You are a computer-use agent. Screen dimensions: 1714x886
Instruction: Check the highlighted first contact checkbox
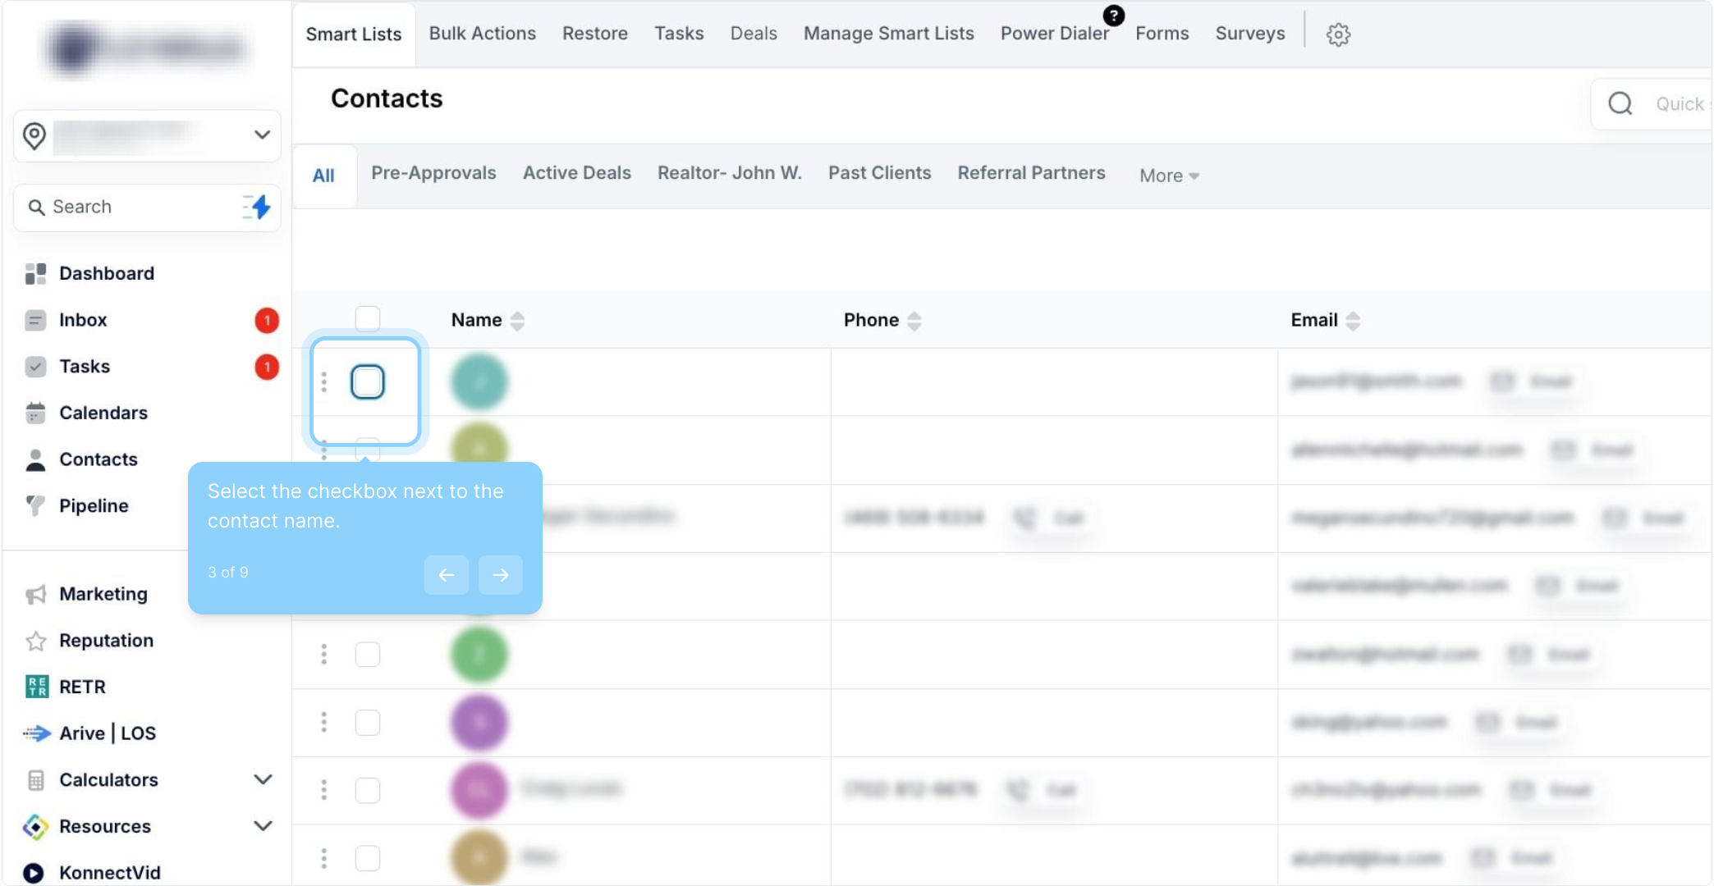click(x=367, y=382)
